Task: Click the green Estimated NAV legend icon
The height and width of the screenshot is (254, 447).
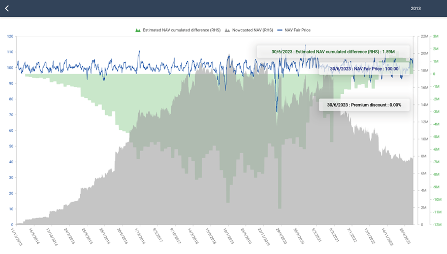Action: pos(138,30)
